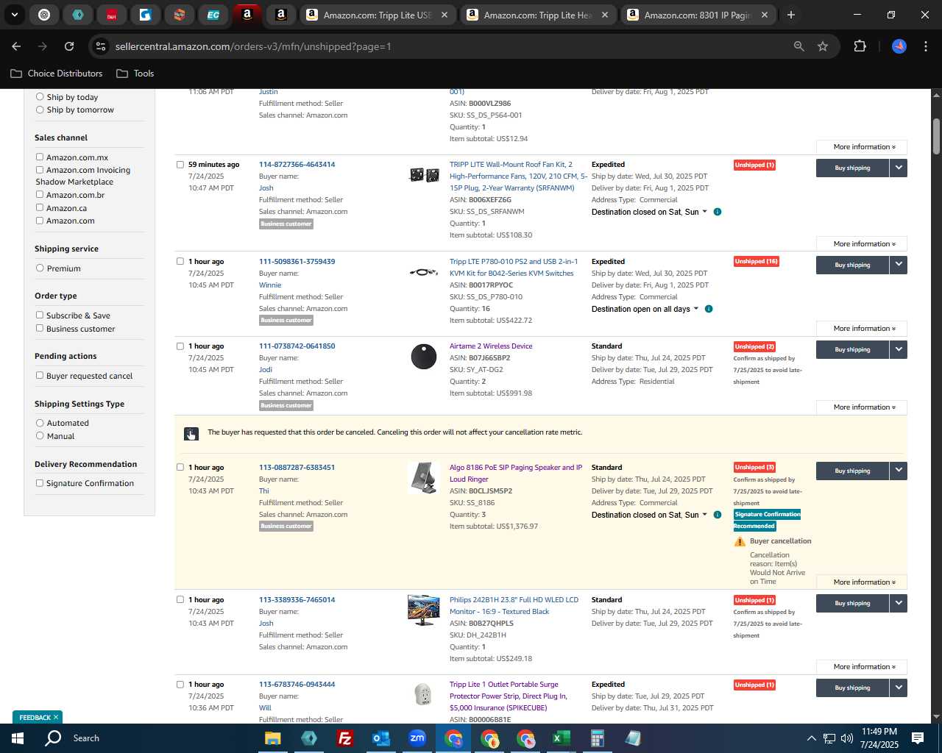Open the browser extensions puzzle icon
942x753 pixels.
tap(860, 46)
